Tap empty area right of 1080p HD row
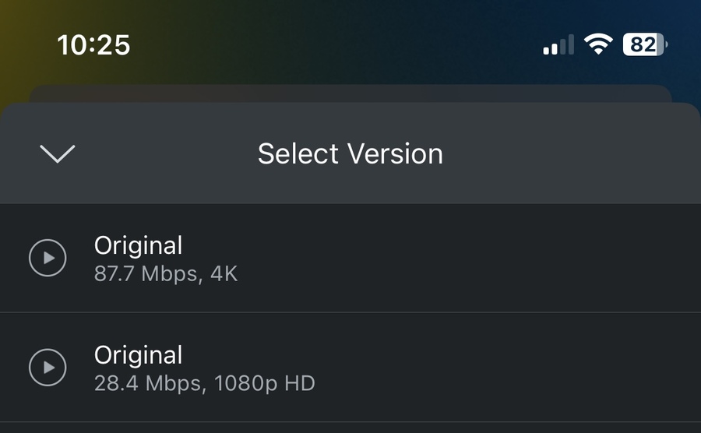The width and height of the screenshot is (701, 433). 545,367
